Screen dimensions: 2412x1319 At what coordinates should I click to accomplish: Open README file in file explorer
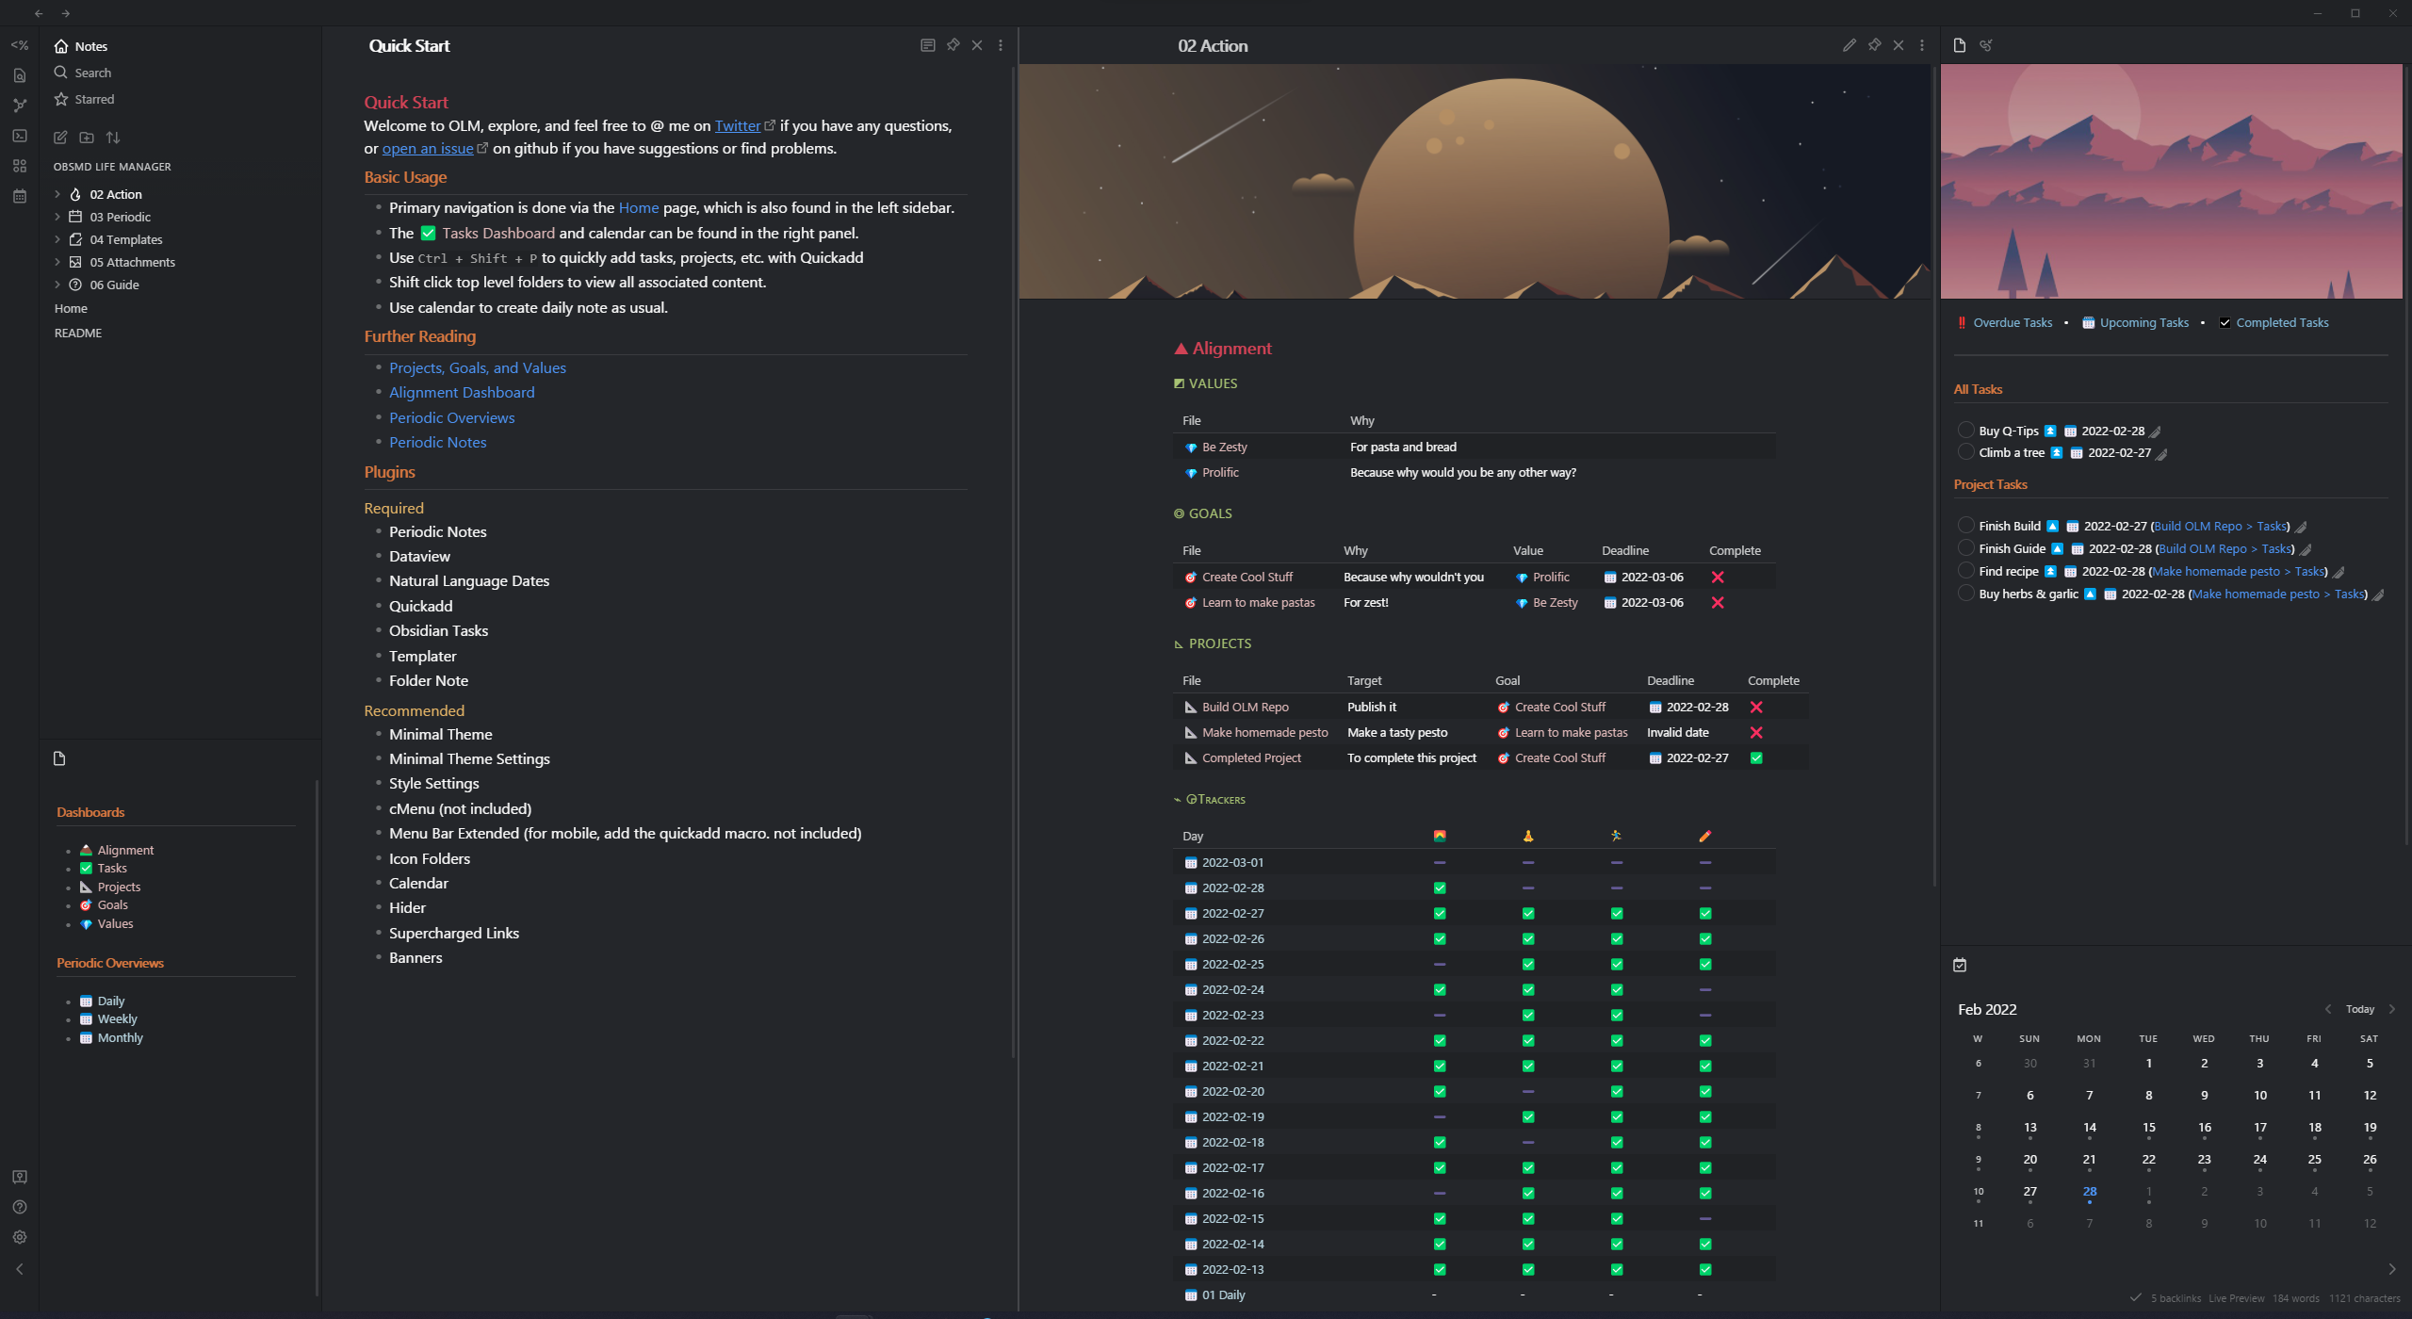click(x=78, y=333)
